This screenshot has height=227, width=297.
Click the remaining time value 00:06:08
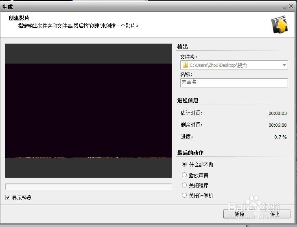(x=277, y=125)
